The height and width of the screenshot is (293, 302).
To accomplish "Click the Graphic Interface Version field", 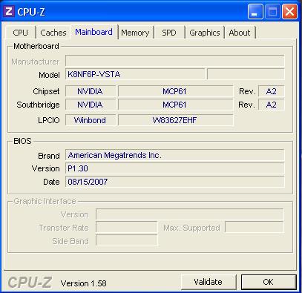I will point(190,214).
